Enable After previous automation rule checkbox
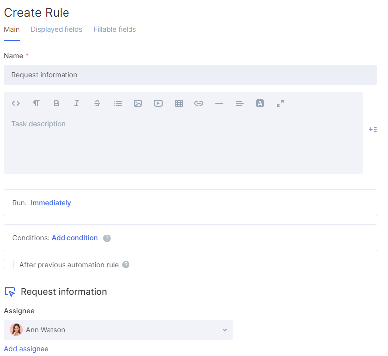This screenshot has height=356, width=388. pyautogui.click(x=9, y=265)
